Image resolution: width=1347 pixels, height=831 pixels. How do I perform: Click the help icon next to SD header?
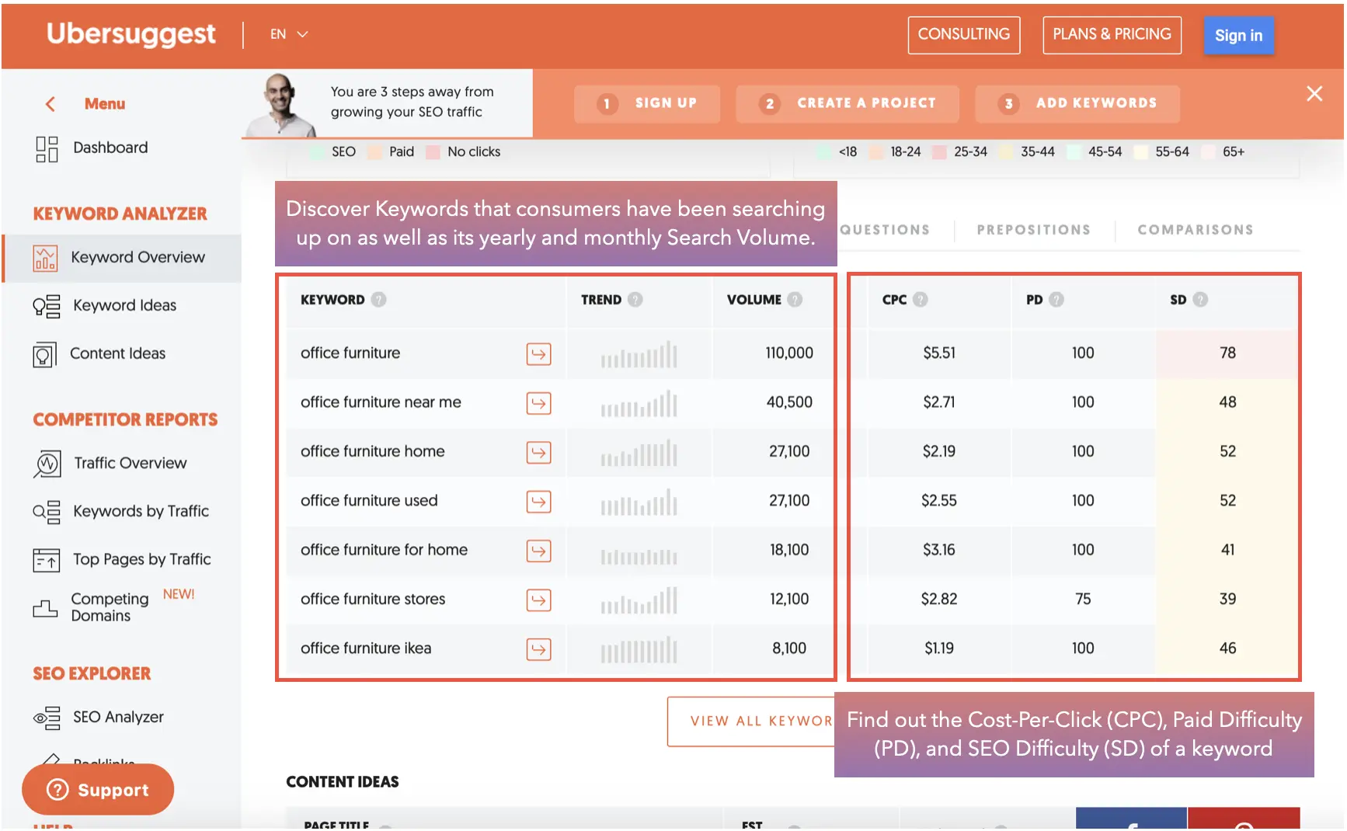(1199, 300)
